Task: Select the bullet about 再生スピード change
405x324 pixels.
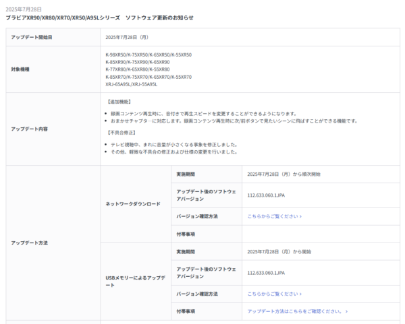Action: (x=204, y=114)
